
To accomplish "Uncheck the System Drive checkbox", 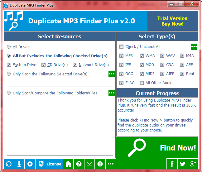I will (9, 64).
